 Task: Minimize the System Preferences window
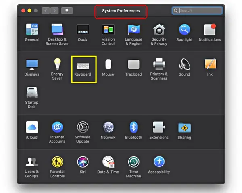pos(29,10)
